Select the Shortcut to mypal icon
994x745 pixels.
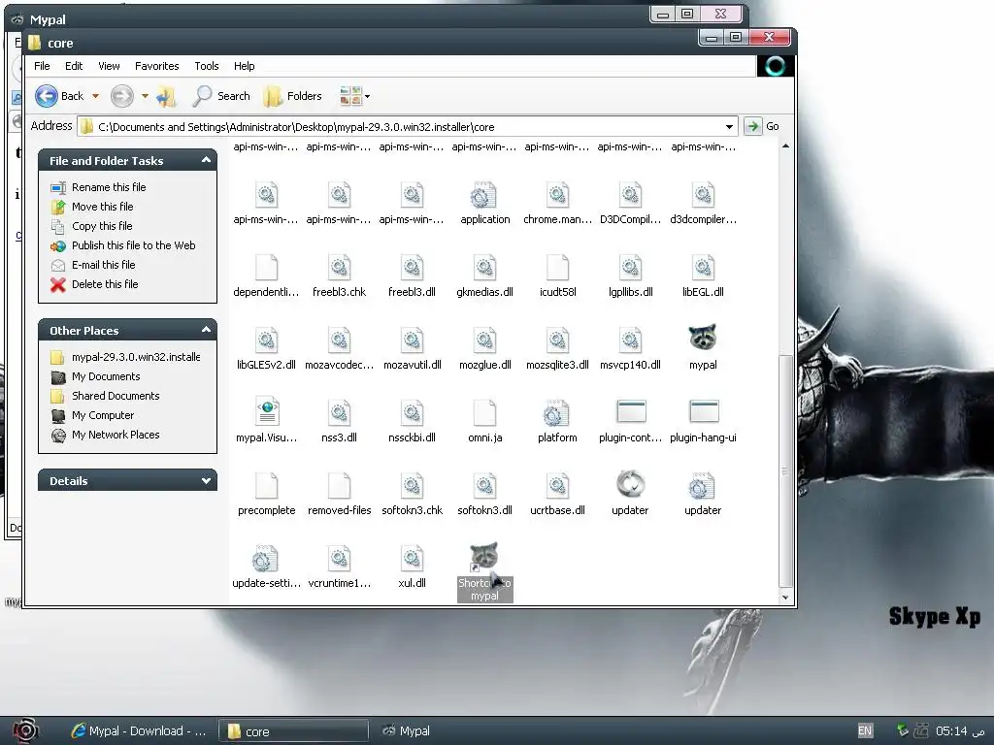click(484, 558)
